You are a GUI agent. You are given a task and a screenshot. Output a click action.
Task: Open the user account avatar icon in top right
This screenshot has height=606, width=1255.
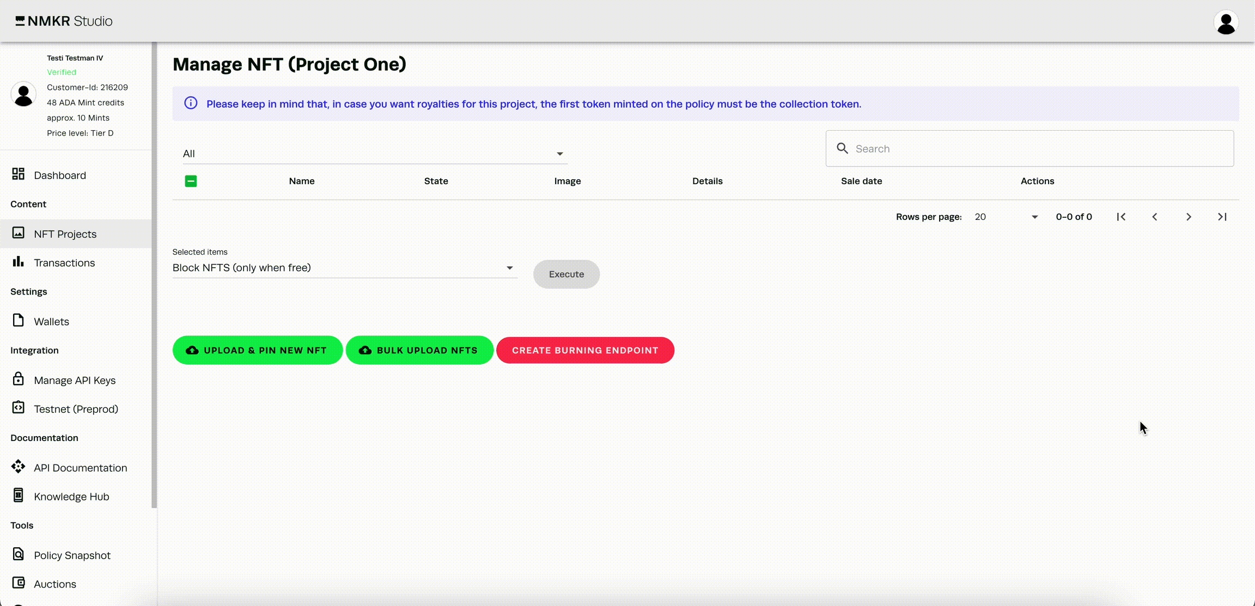[x=1226, y=22]
